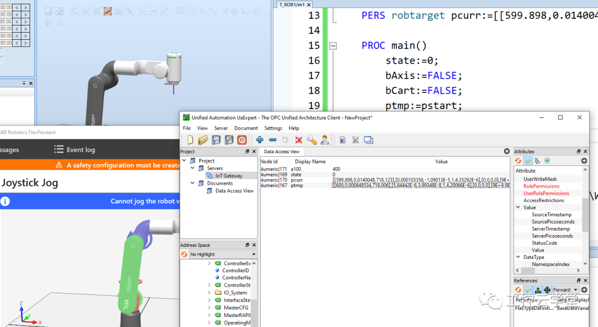
Task: Collapse the Value attribute group
Action: pyautogui.click(x=518, y=207)
